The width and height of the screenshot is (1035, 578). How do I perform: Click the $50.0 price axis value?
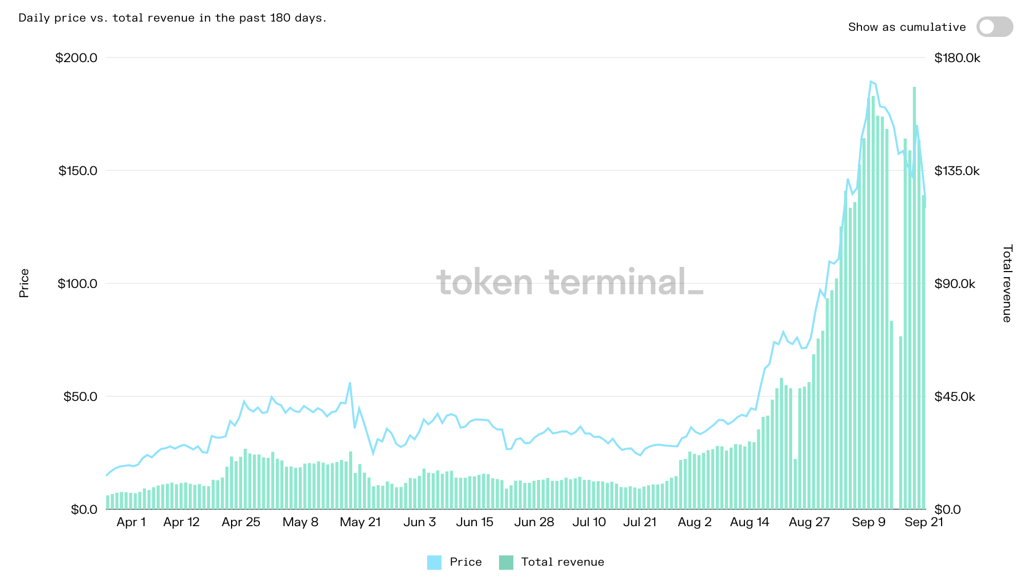point(81,396)
